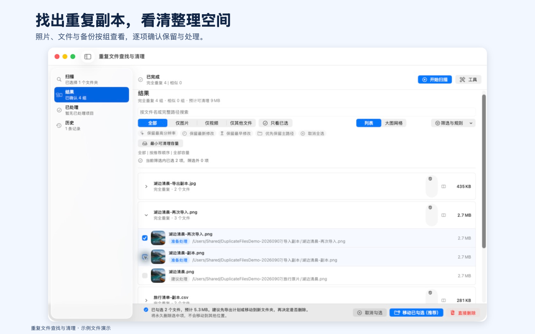Open the 工具 button

468,79
